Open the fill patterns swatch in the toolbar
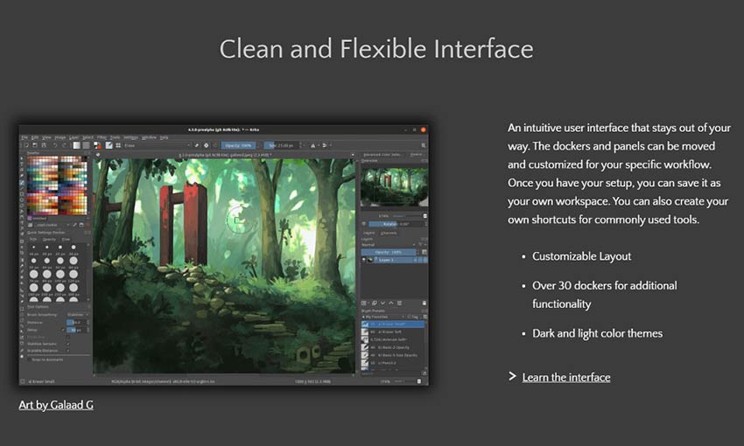The width and height of the screenshot is (744, 446). pos(87,145)
